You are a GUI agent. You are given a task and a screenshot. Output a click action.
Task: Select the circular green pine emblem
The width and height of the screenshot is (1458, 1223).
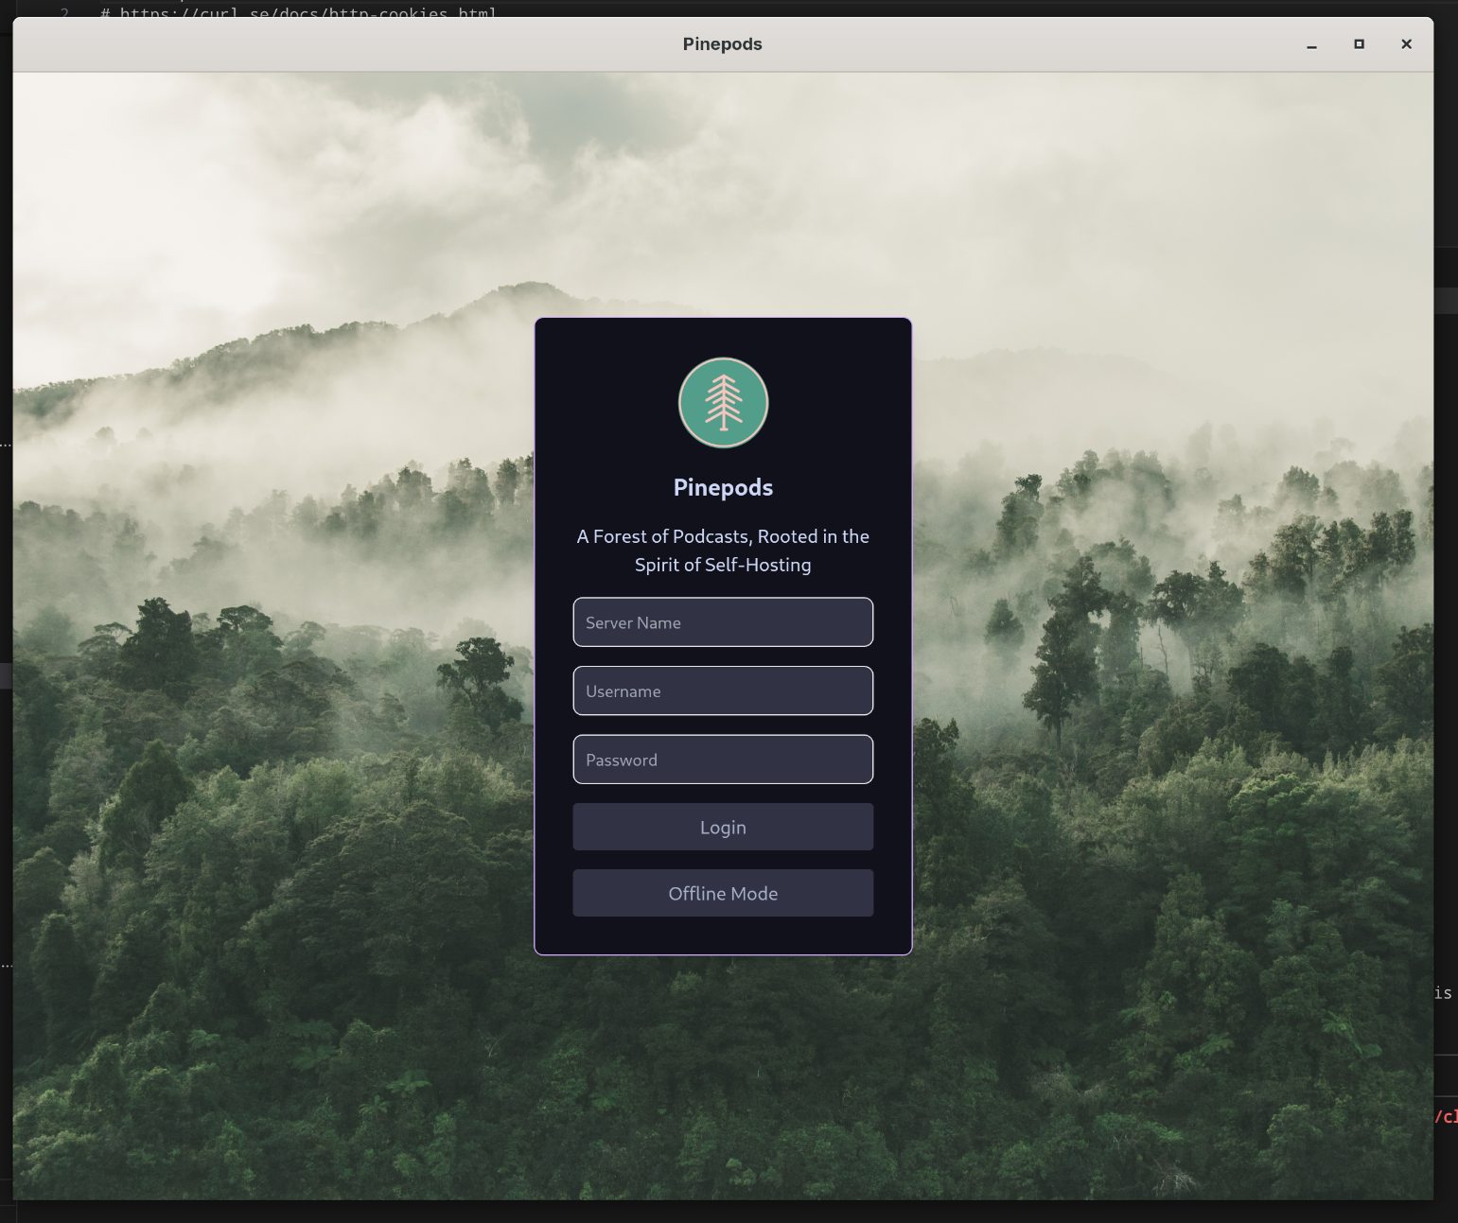pyautogui.click(x=723, y=402)
